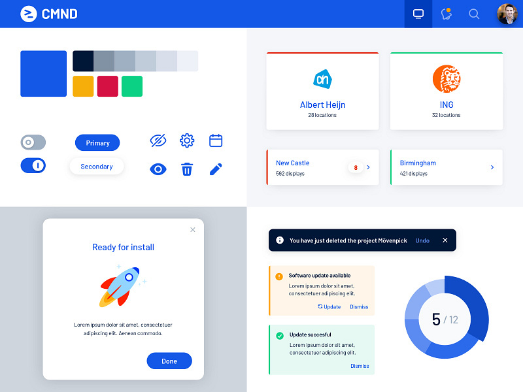
Task: Expand the New Castle displays entry
Action: (369, 167)
